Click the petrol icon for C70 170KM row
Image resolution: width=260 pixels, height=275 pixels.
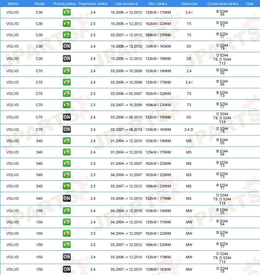coord(67,82)
